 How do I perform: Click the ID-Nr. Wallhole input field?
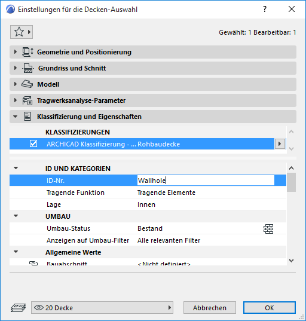[x=206, y=181]
